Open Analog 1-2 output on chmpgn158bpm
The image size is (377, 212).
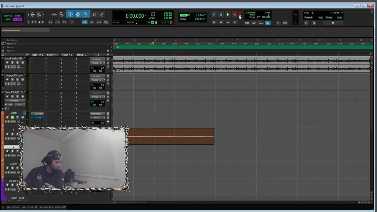pos(97,80)
